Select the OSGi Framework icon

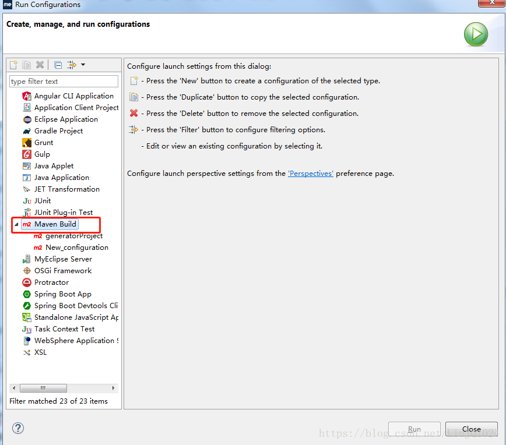[x=27, y=271]
